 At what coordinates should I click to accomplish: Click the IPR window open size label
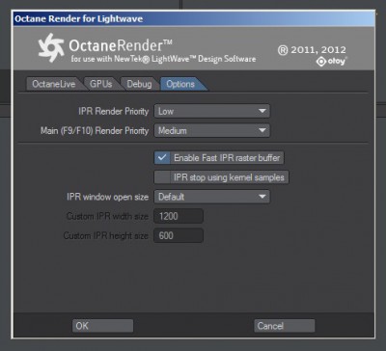coord(108,197)
